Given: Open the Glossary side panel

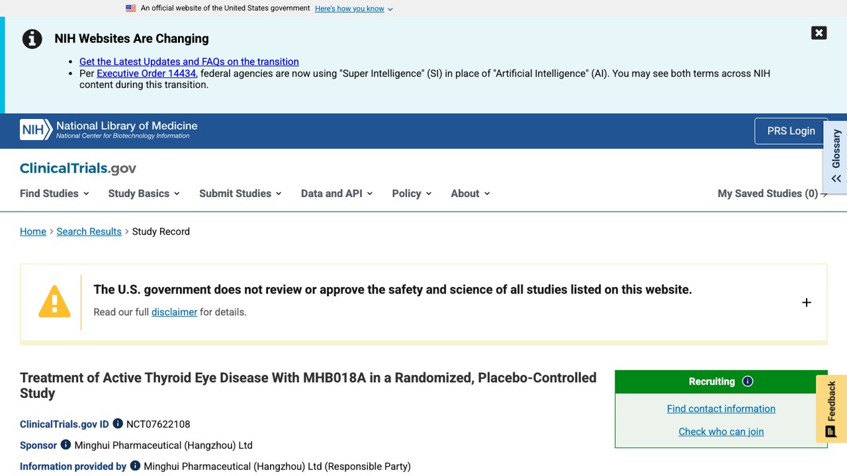Looking at the screenshot, I should [x=836, y=155].
